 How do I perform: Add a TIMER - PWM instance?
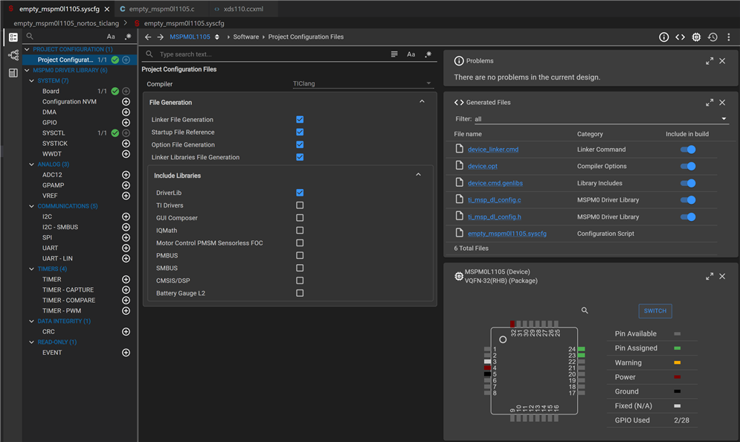click(x=126, y=311)
